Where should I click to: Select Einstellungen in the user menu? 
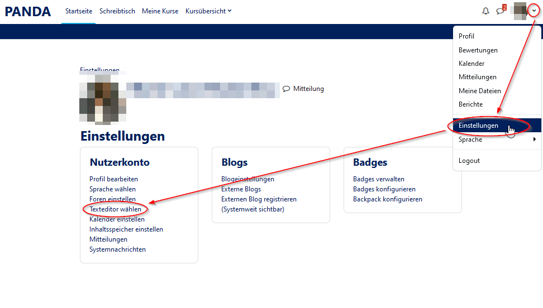(478, 126)
